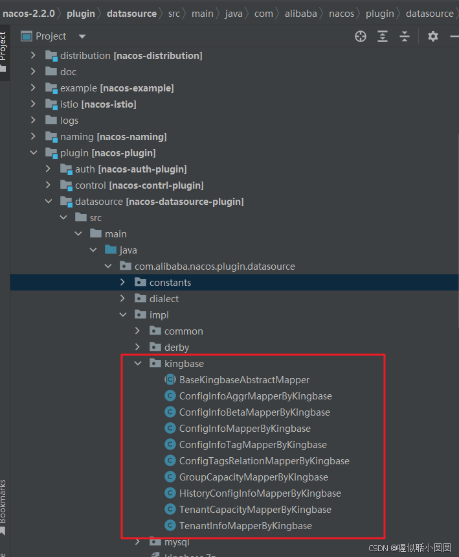Expand the common package chevron
Viewport: 459px width, 557px height.
[137, 331]
